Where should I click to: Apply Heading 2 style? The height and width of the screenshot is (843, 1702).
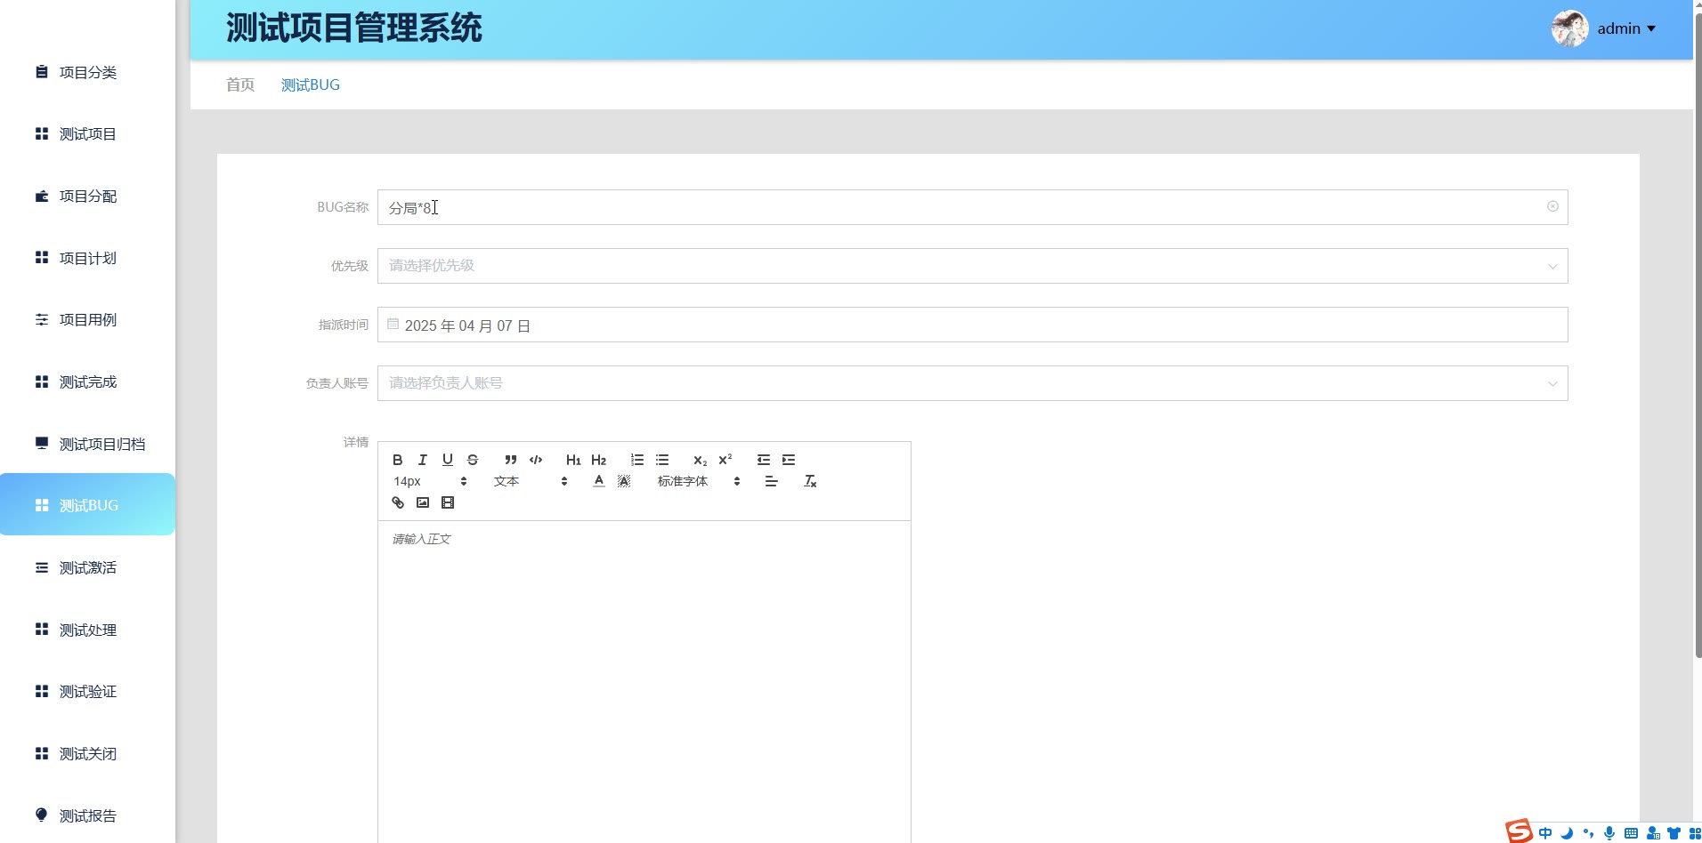[x=598, y=460]
